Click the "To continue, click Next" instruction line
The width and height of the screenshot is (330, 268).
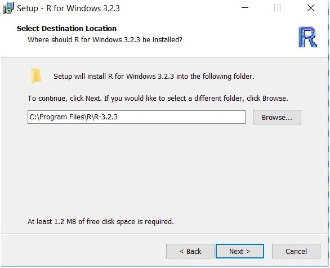tap(158, 98)
